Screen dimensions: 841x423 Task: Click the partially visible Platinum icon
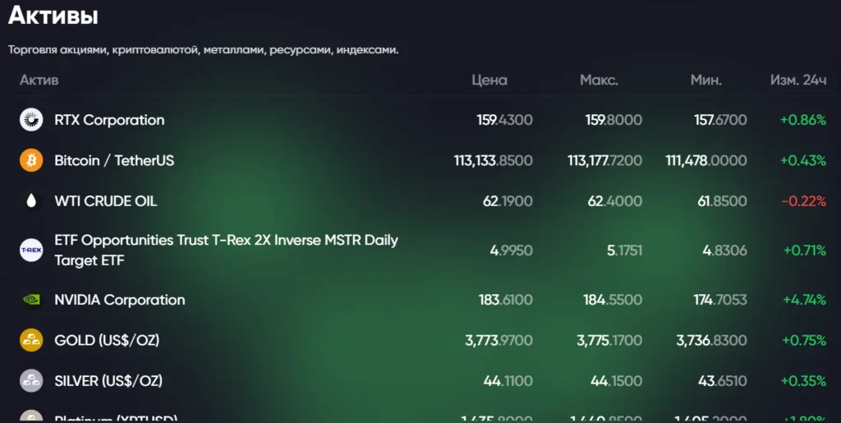pos(31,417)
